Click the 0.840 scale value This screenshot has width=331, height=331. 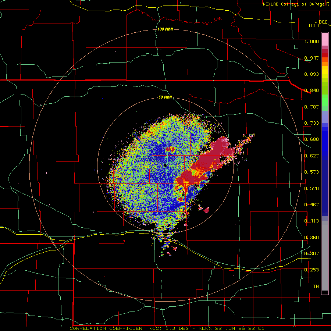(312, 90)
